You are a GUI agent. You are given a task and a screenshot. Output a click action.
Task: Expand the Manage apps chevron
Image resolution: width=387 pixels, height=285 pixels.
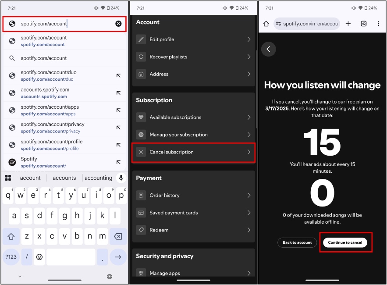click(249, 273)
